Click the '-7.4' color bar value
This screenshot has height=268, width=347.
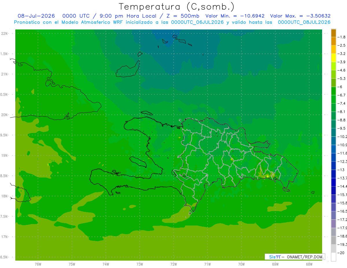(342, 103)
